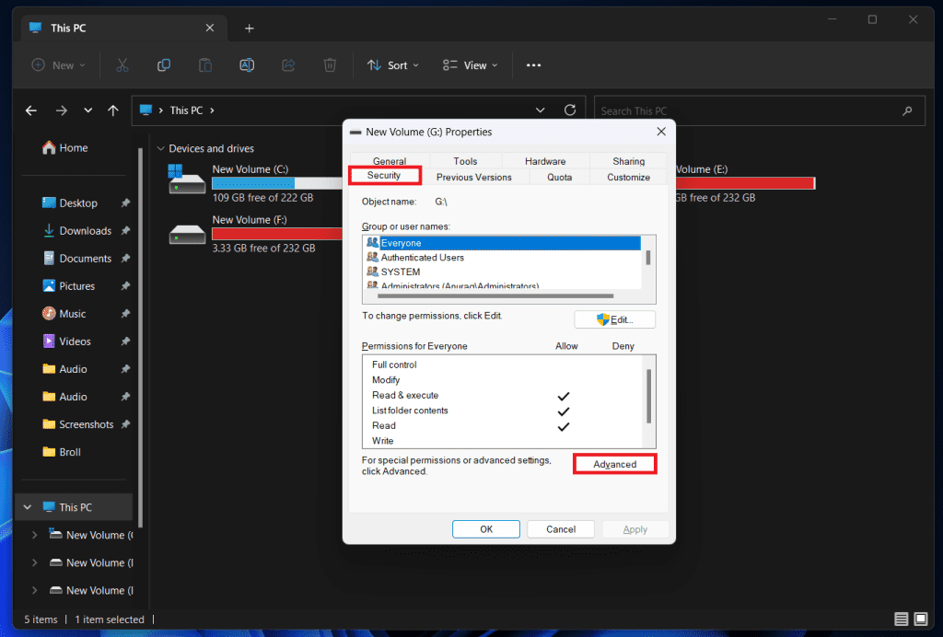Open Advanced security settings
The width and height of the screenshot is (943, 637).
click(x=614, y=464)
